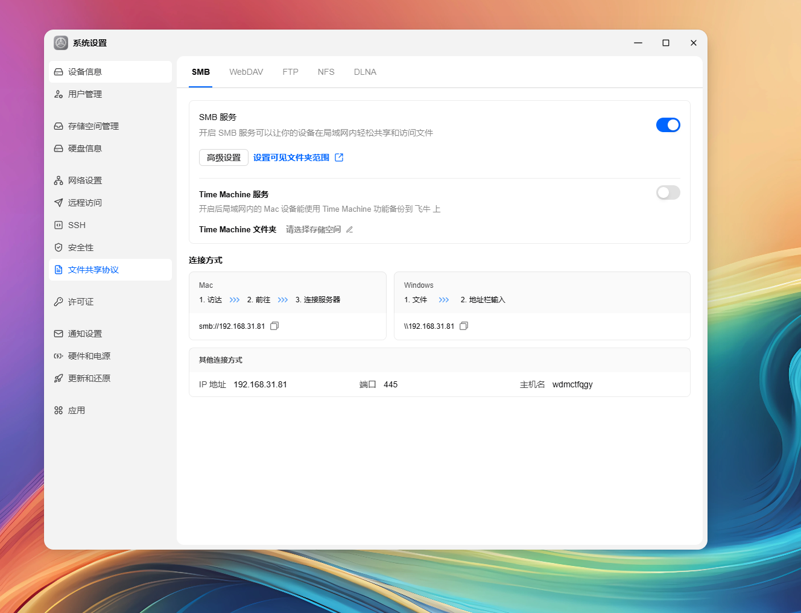Click the 远程访问 paper-plane icon

coord(59,203)
